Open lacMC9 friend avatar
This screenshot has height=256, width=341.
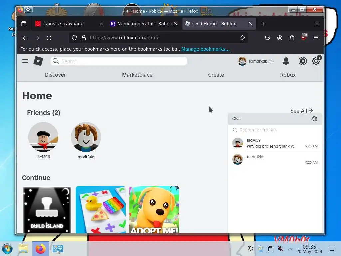tap(43, 137)
